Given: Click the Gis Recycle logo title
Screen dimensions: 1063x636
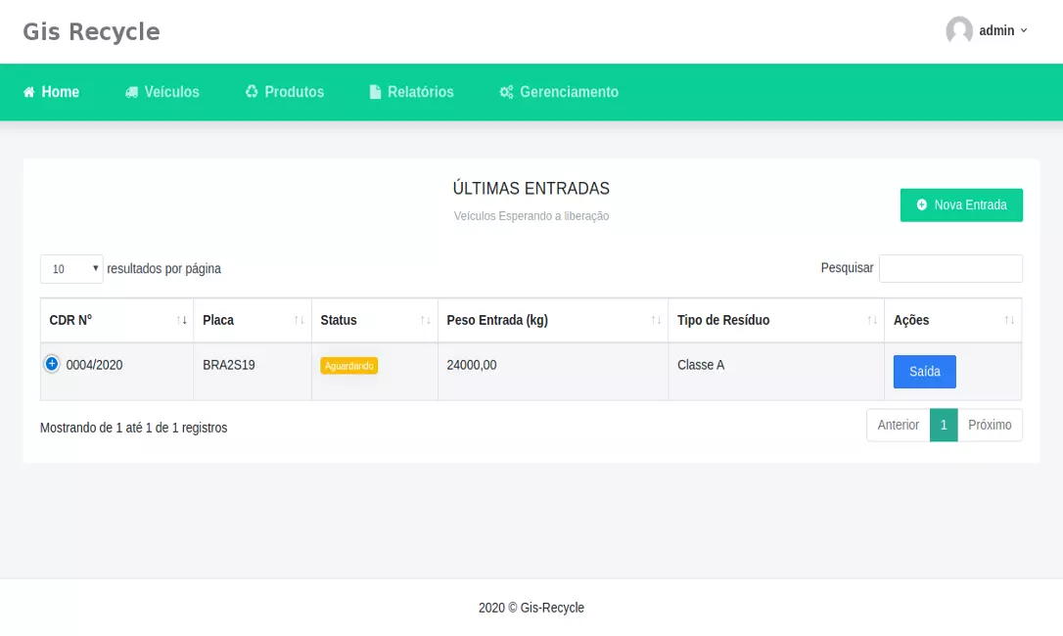Looking at the screenshot, I should click(91, 31).
